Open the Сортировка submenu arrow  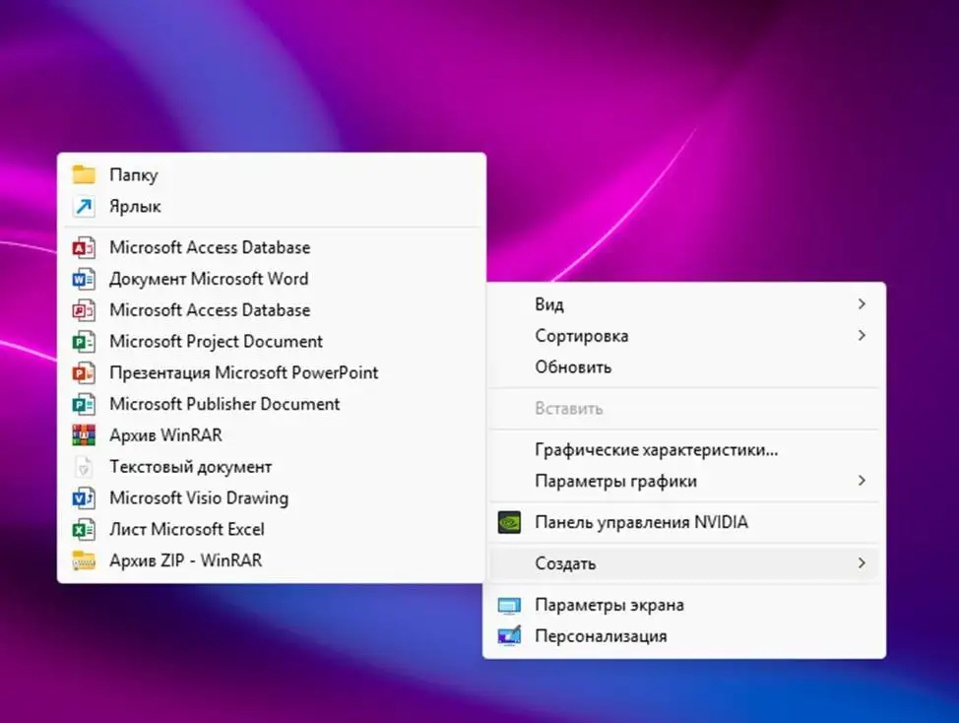(x=863, y=336)
